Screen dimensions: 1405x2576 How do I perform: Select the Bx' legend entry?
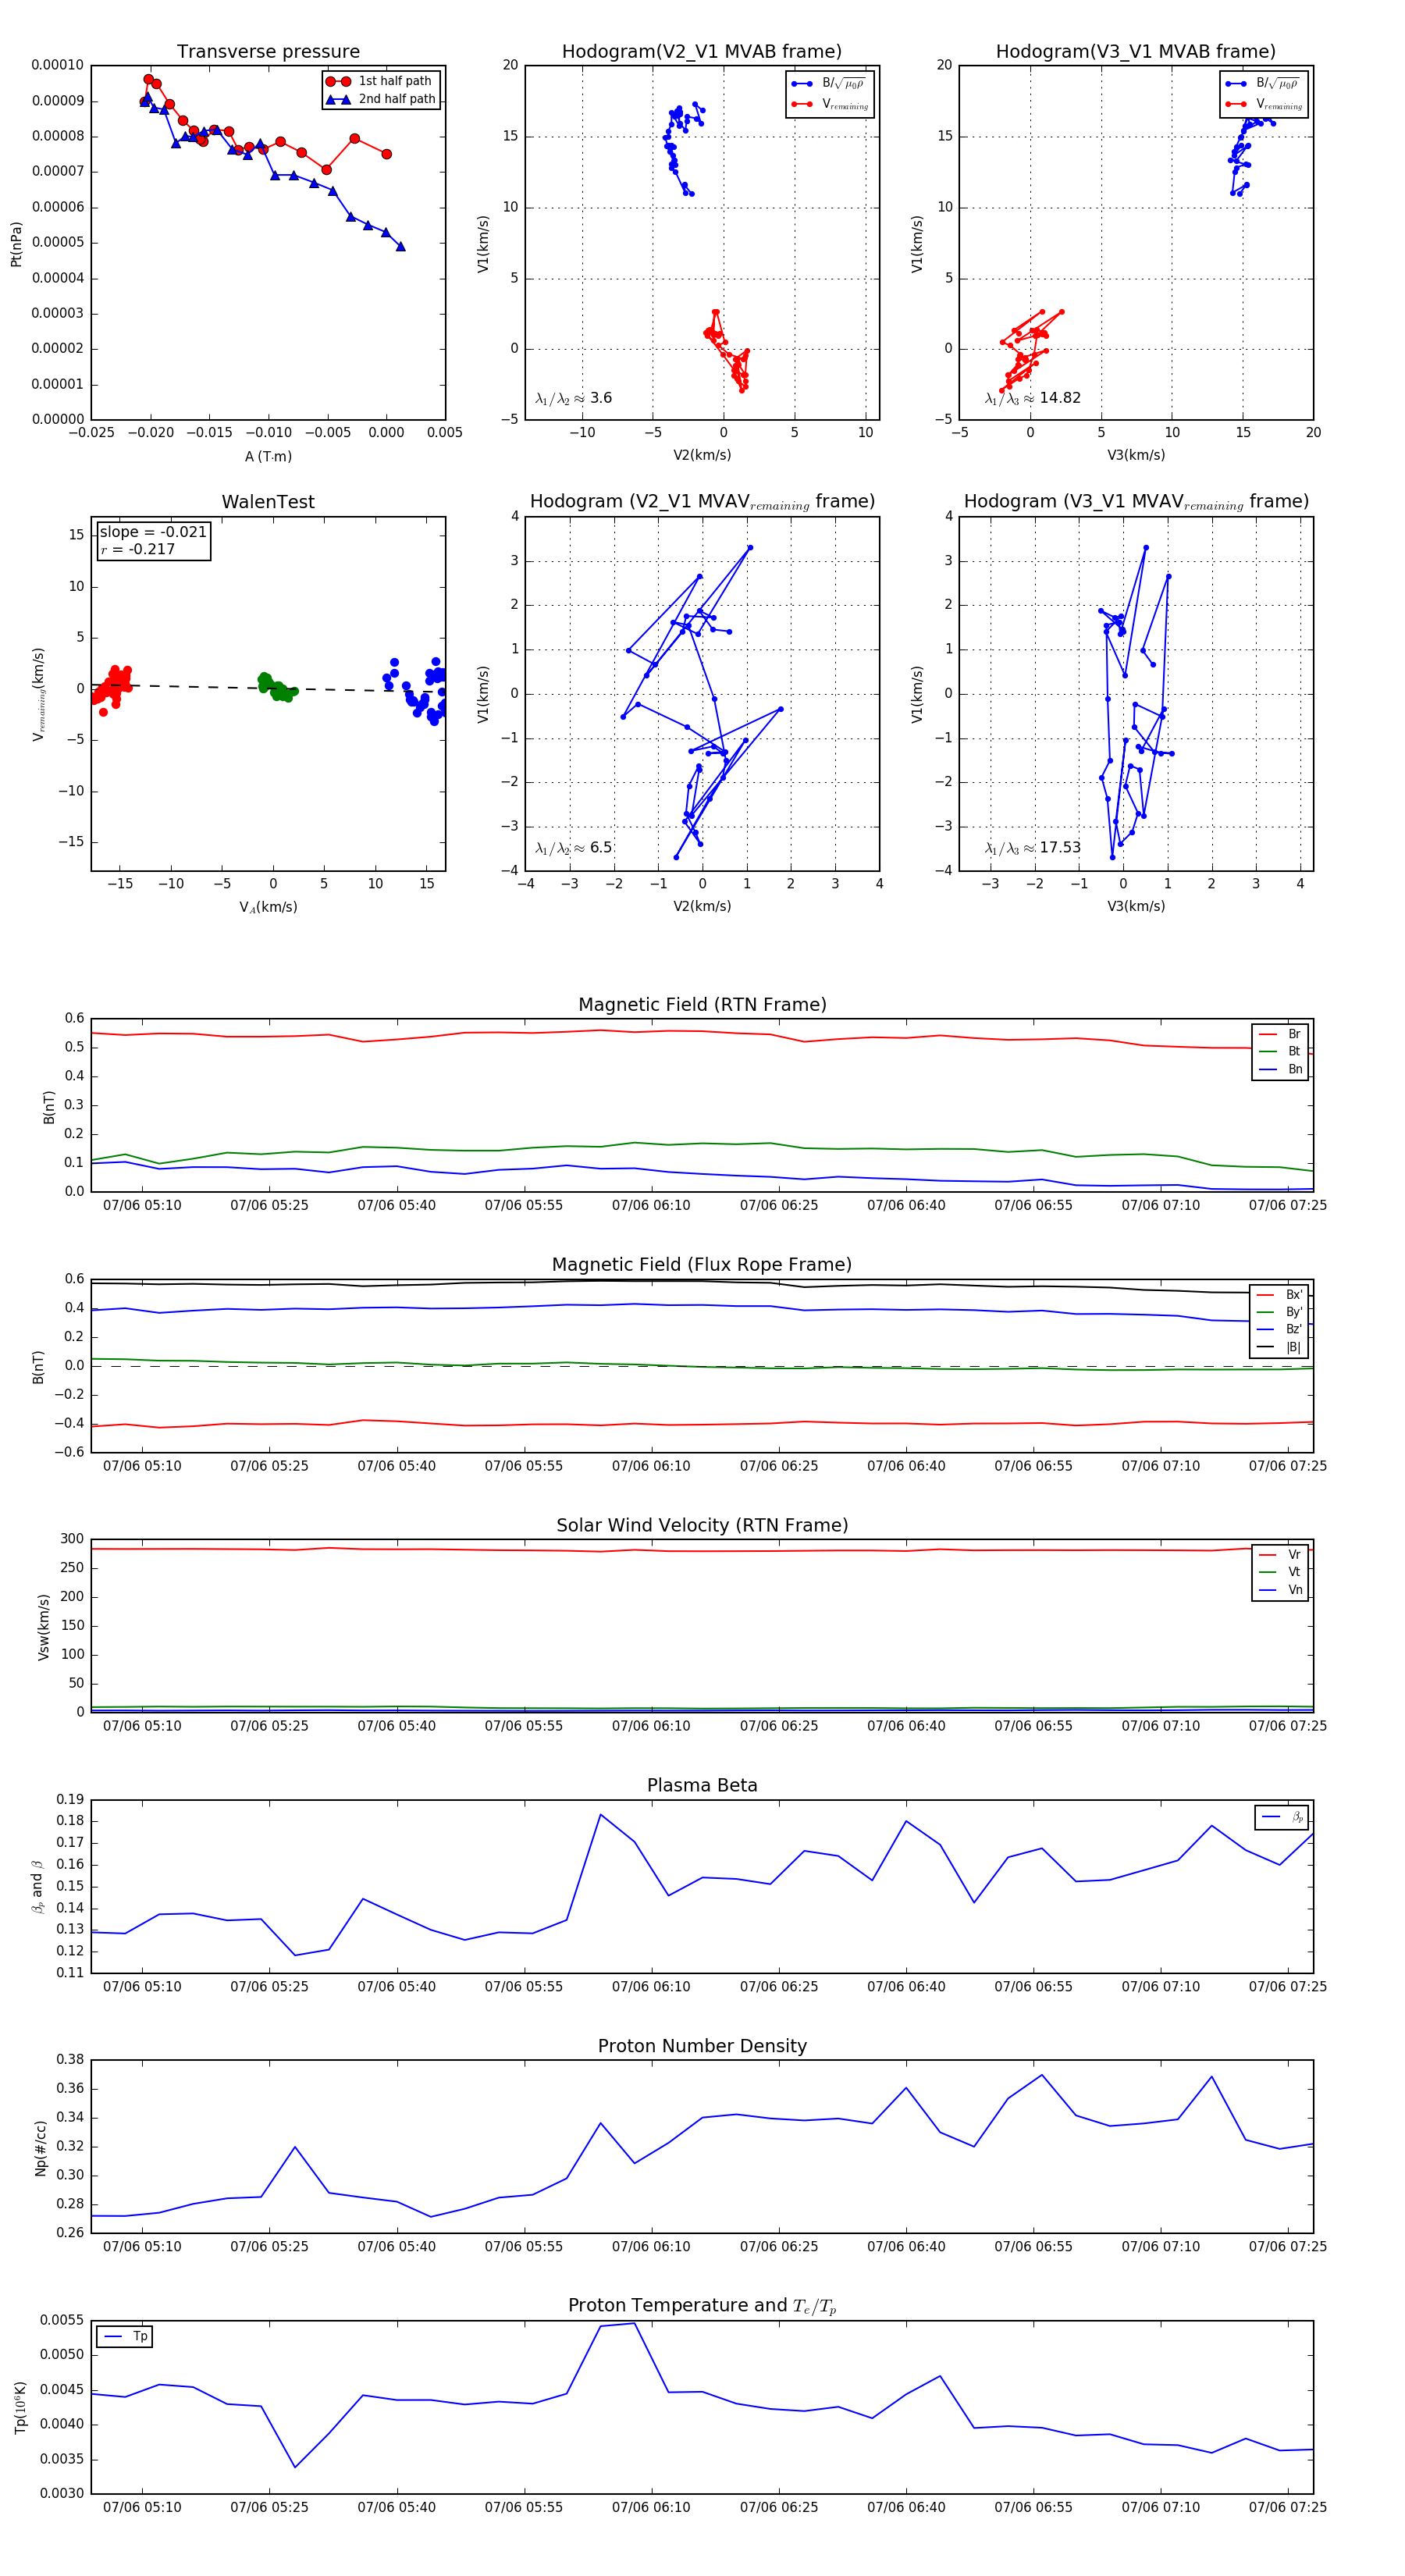[x=1280, y=1294]
